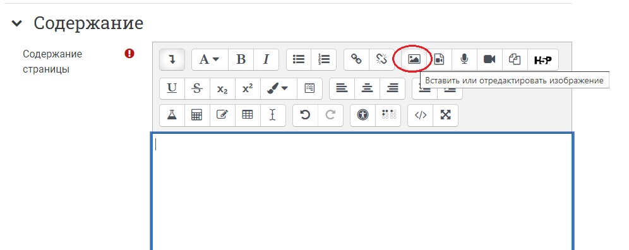Image resolution: width=629 pixels, height=250 pixels.
Task: Open the equation editor calculator icon
Action: pyautogui.click(x=198, y=115)
